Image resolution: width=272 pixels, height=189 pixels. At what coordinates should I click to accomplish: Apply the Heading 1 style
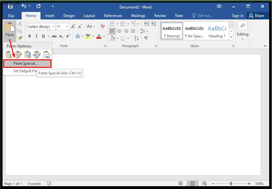pos(217,31)
